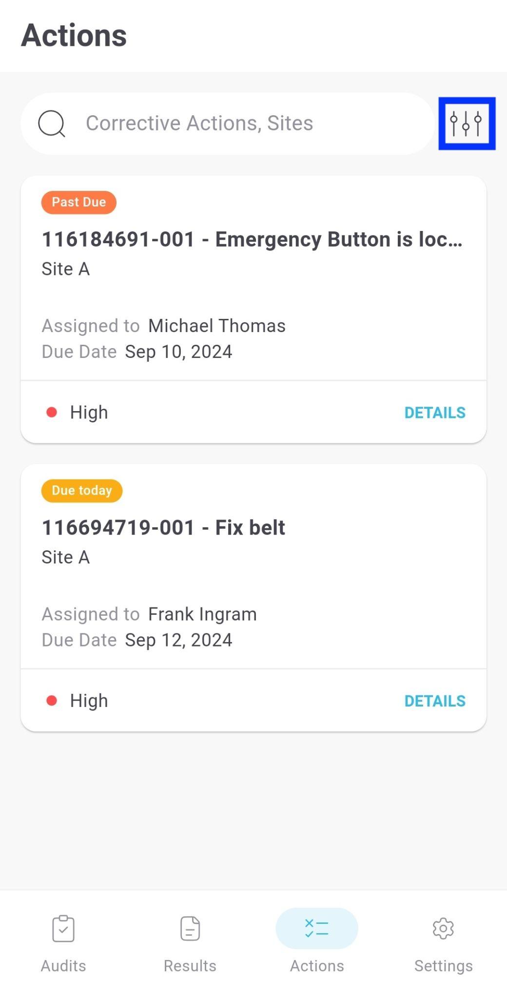
Task: Select the Actions checklist icon
Action: [317, 928]
